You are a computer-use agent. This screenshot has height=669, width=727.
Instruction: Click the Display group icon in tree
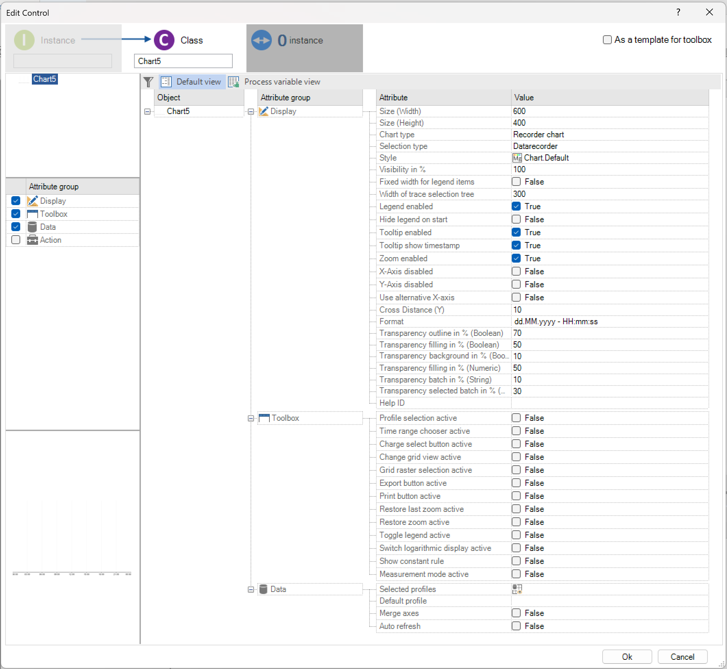264,111
